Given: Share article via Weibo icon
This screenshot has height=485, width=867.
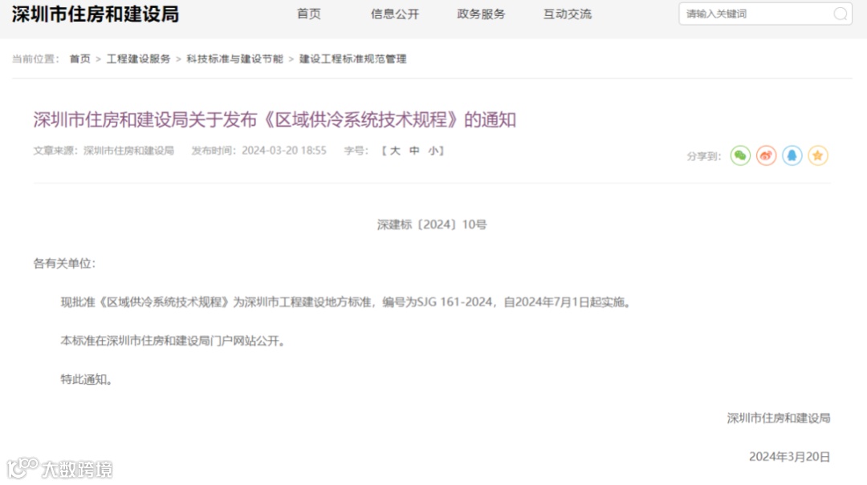Looking at the screenshot, I should pyautogui.click(x=767, y=156).
